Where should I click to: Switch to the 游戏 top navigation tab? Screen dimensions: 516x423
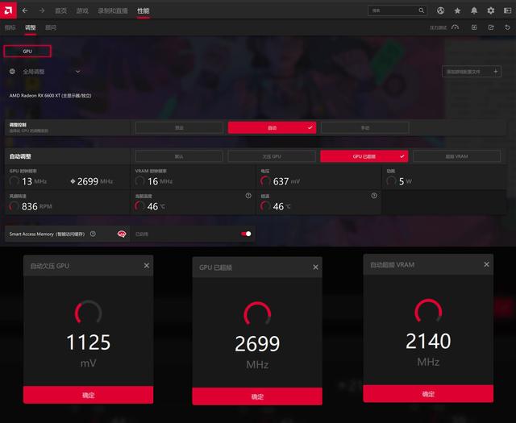click(82, 10)
